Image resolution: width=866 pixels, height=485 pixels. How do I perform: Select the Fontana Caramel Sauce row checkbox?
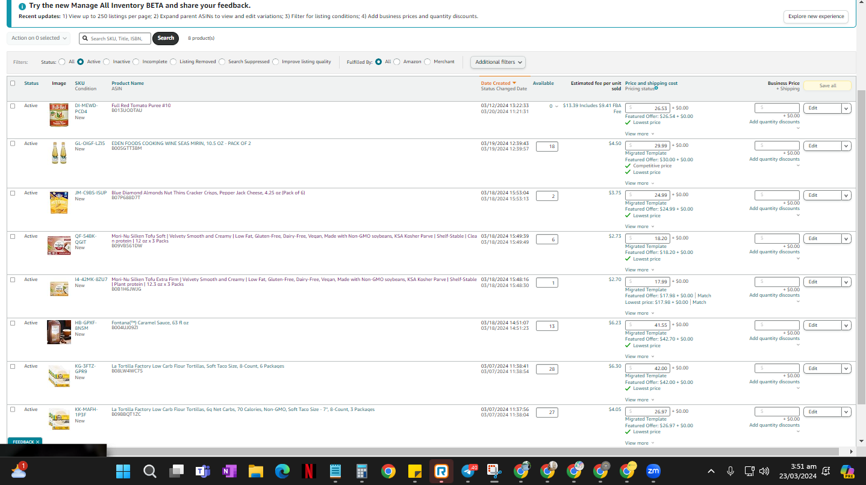click(x=13, y=323)
